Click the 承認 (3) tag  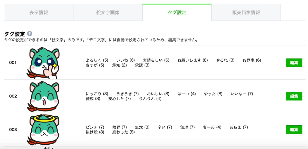pyautogui.click(x=142, y=65)
